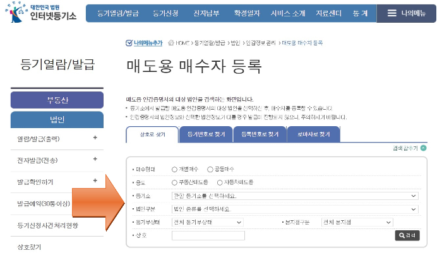This screenshot has width=442, height=253.
Task: Open 등기신청 top menu
Action: (165, 13)
